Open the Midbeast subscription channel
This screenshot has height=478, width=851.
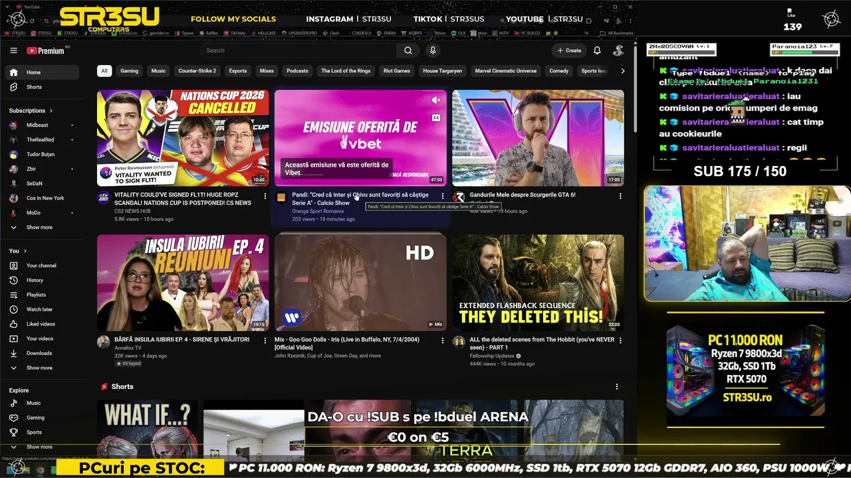[43, 125]
